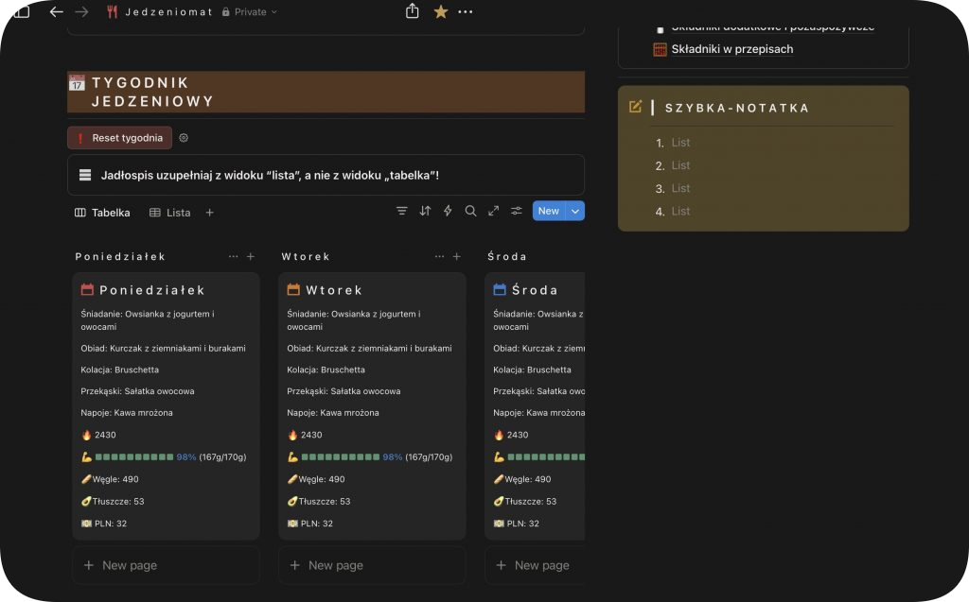Open view settings sliders icon
The image size is (969, 602).
517,211
